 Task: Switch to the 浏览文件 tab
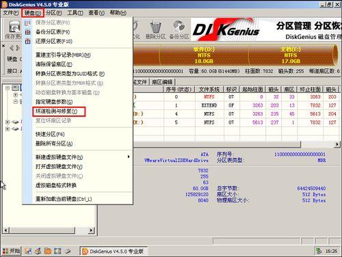pyautogui.click(x=140, y=82)
